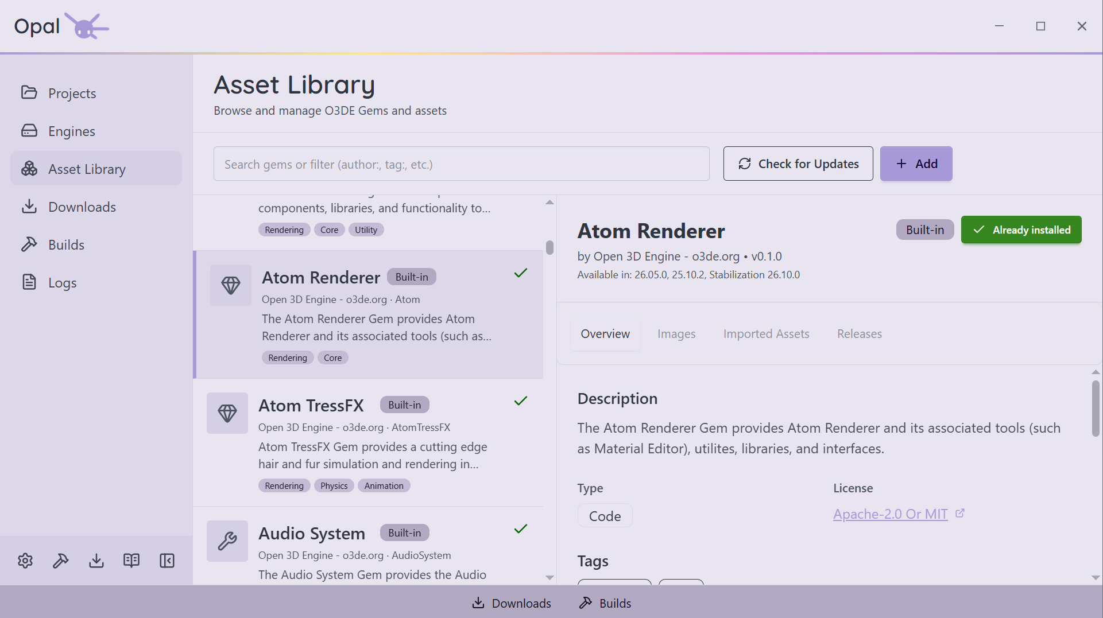
Task: Go to the Downloads sidebar page
Action: 96,207
